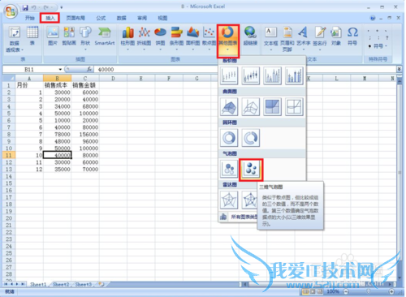Select the contour surface chart type
The height and width of the screenshot is (297, 406).
point(273,107)
